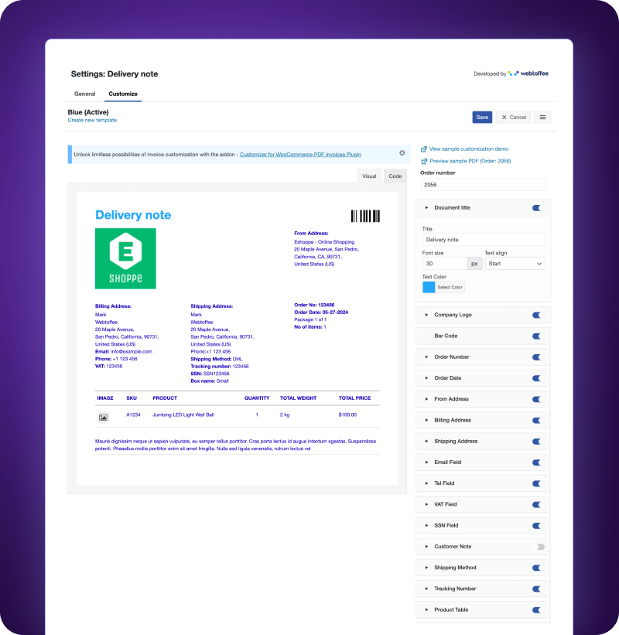The height and width of the screenshot is (635, 619).
Task: Expand the Order Date section
Action: 426,378
